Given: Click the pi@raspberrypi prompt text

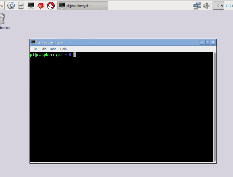Looking at the screenshot, I should (46, 55).
